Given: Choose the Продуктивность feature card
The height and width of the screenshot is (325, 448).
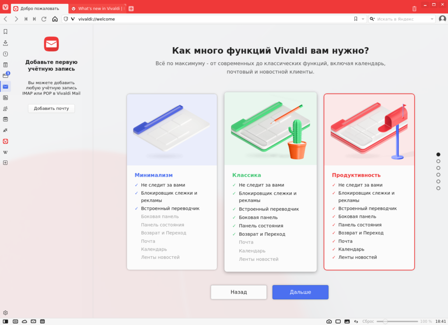Looking at the screenshot, I should point(369,182).
